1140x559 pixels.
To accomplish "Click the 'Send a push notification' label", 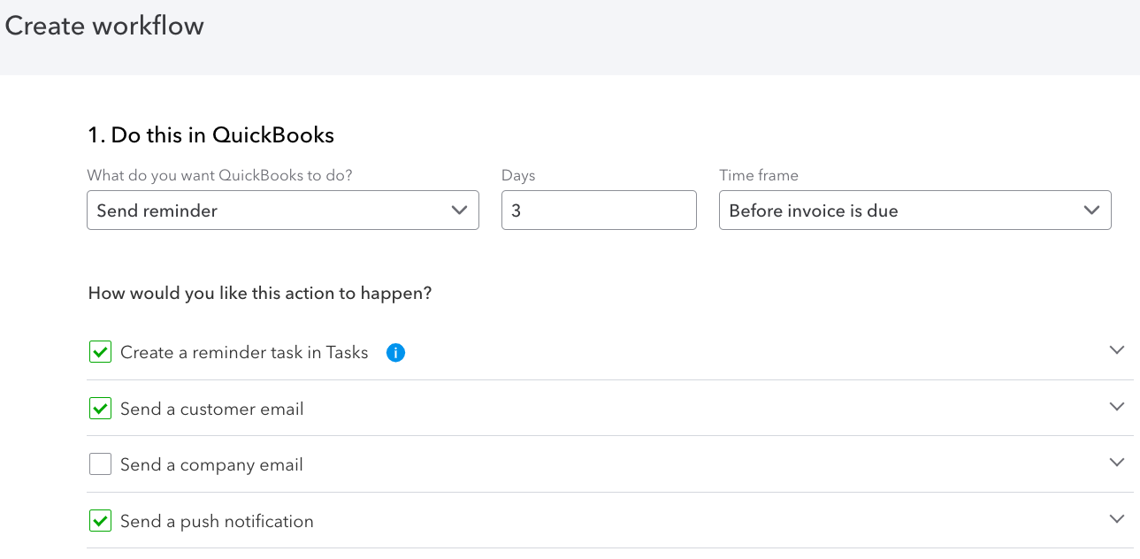I will (x=217, y=521).
